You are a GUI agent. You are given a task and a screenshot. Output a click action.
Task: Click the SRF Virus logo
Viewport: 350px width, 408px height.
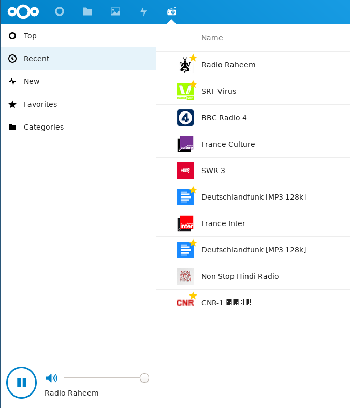tap(185, 91)
